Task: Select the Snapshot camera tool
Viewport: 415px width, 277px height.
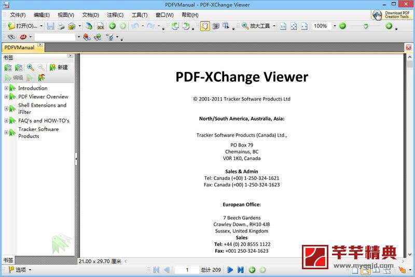Action: 216,26
